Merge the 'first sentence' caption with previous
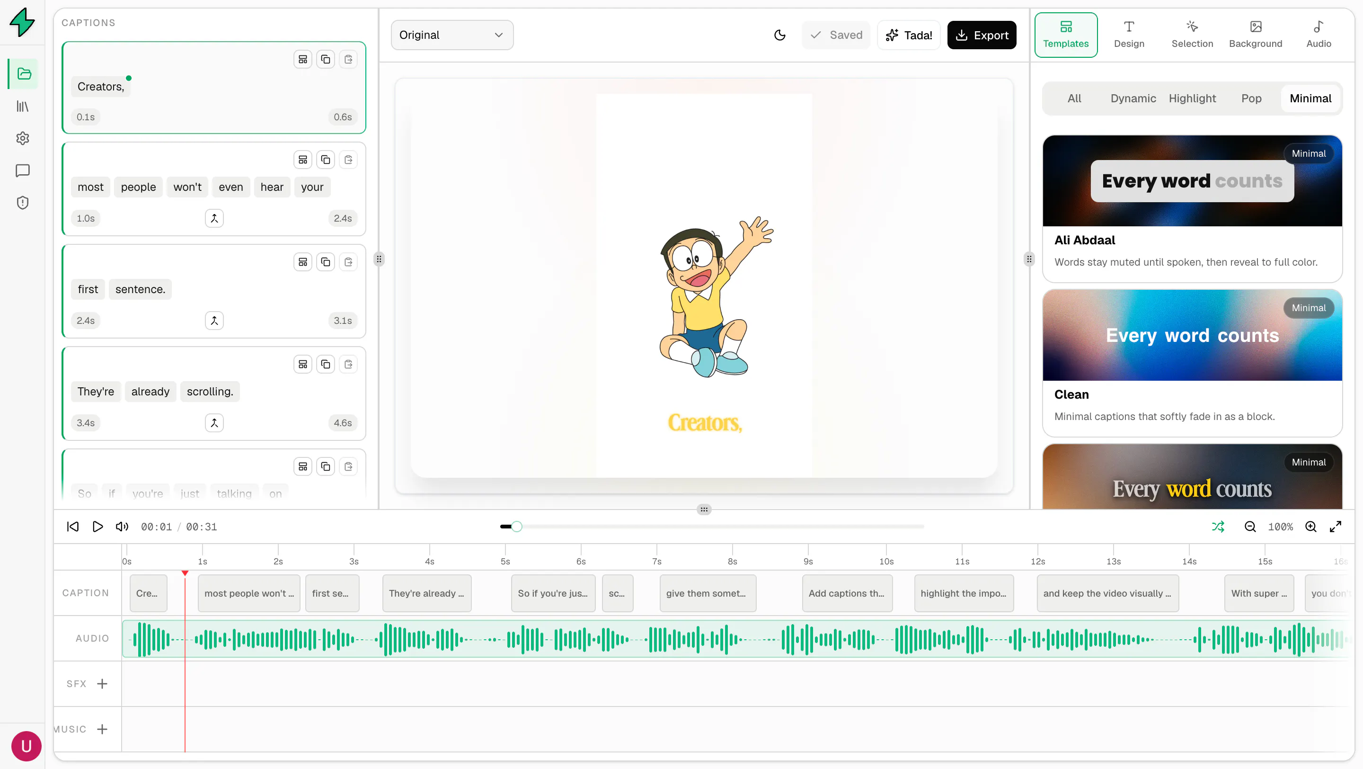Viewport: 1363px width, 769px height. [214, 320]
